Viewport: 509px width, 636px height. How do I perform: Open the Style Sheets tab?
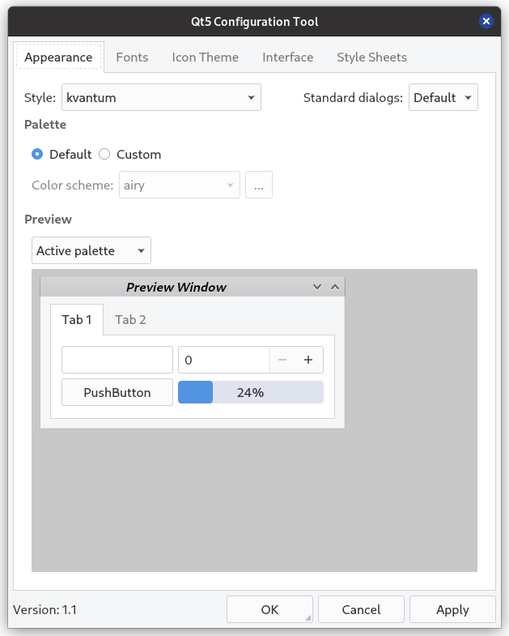pos(371,58)
